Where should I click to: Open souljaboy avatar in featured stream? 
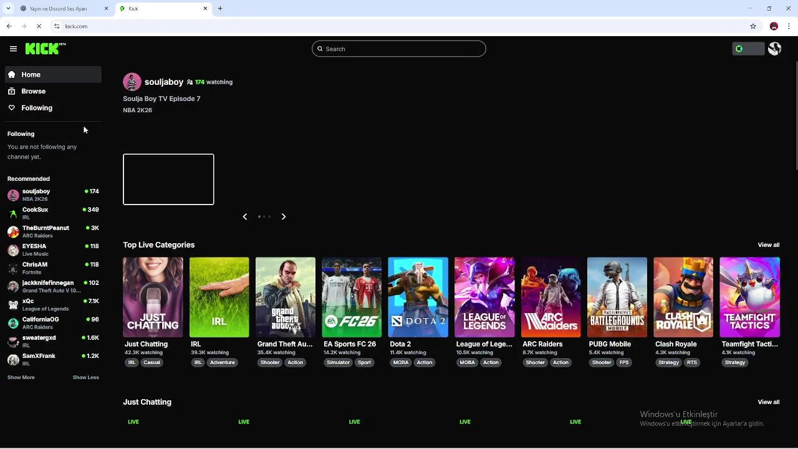click(132, 82)
